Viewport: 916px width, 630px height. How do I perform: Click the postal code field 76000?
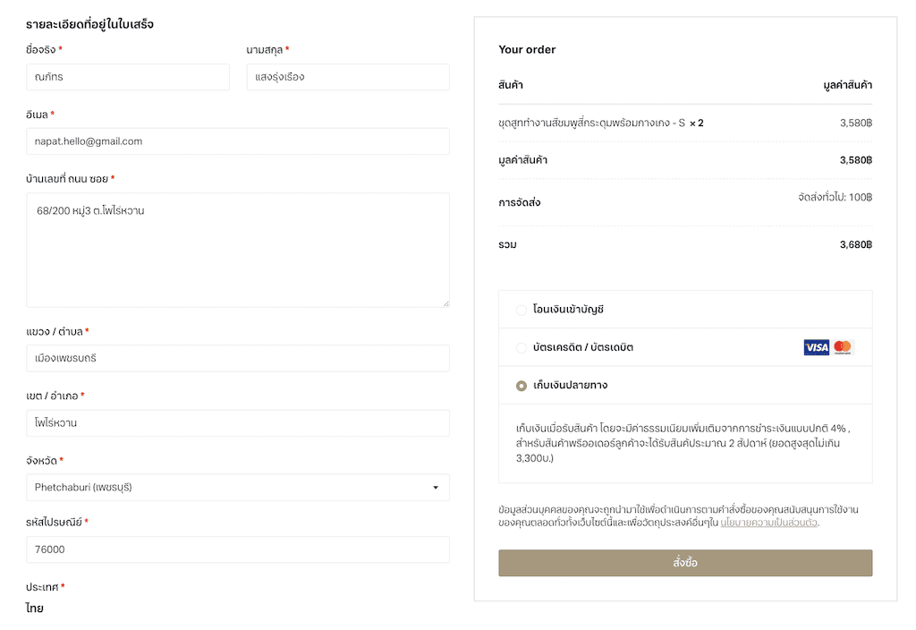238,549
